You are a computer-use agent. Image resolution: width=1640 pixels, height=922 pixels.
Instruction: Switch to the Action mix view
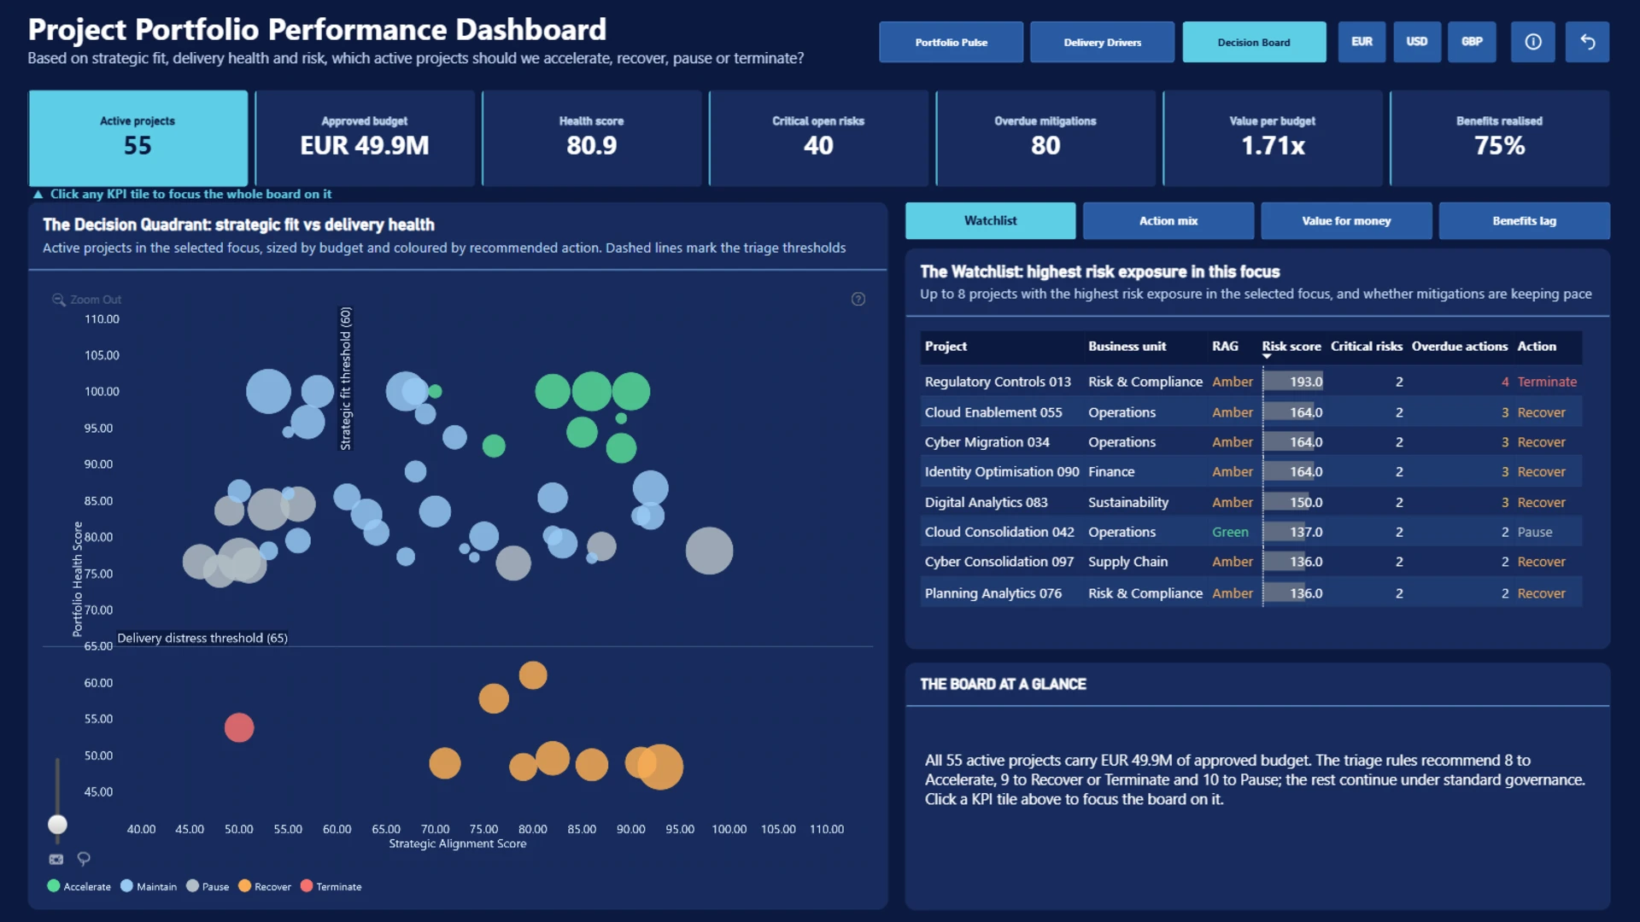point(1168,220)
